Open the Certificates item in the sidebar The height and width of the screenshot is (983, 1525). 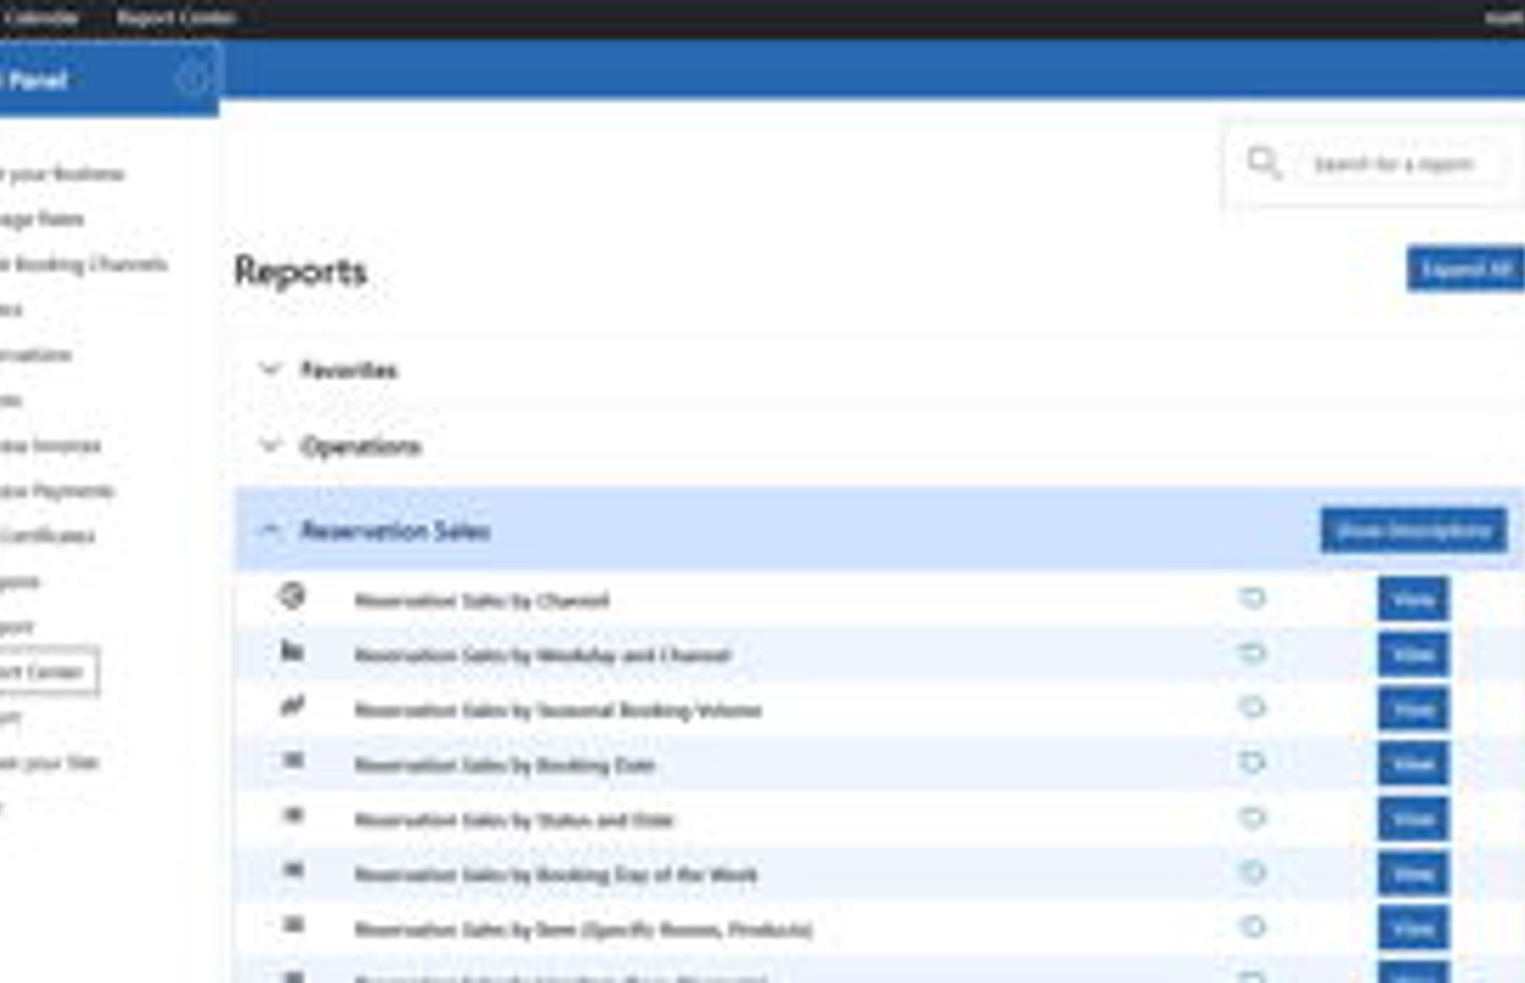[48, 535]
